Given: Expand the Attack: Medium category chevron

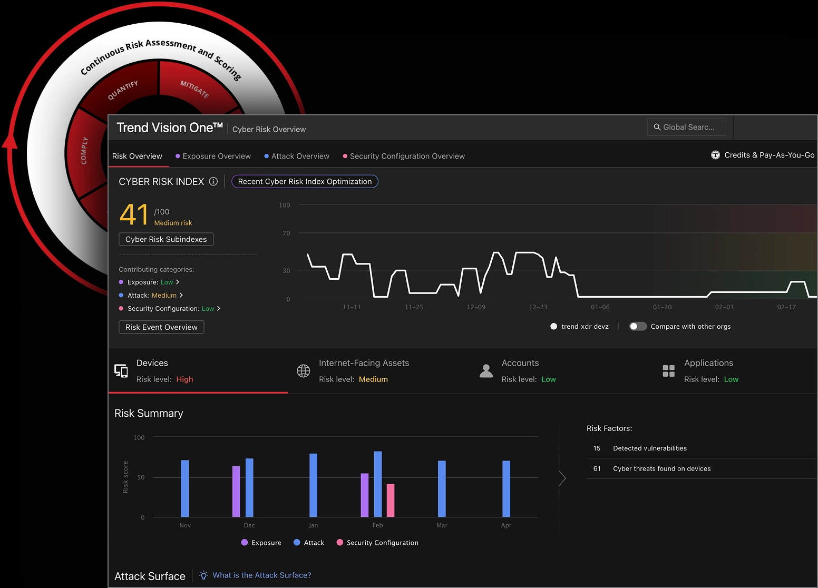Looking at the screenshot, I should (181, 295).
